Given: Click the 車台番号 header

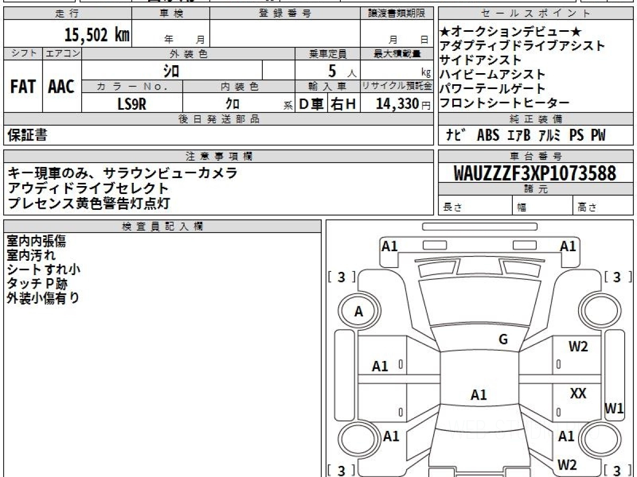Looking at the screenshot, I should point(536,156).
